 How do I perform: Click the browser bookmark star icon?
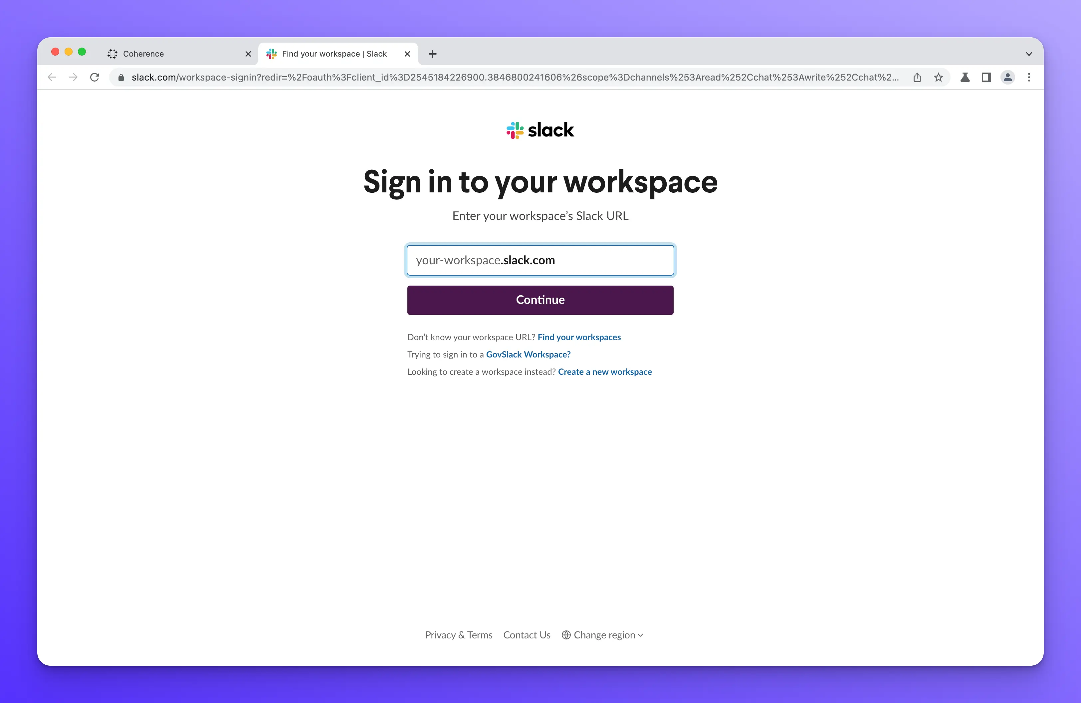pos(939,77)
